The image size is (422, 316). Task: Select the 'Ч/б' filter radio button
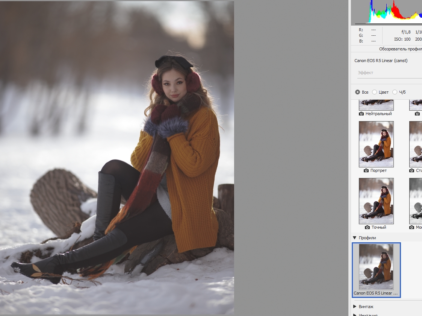click(x=395, y=92)
